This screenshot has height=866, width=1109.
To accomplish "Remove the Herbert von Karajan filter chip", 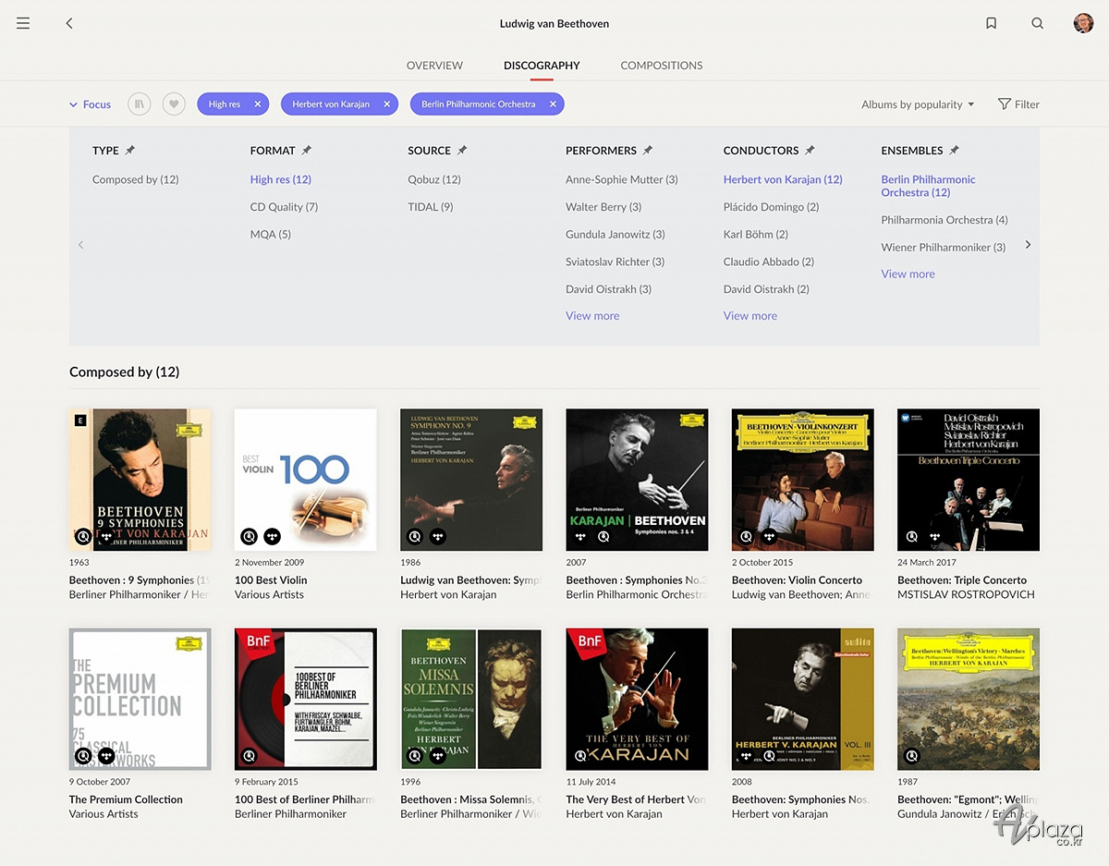I will [x=387, y=104].
